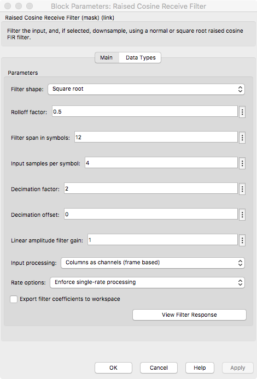
Task: Open Help for this block
Action: [x=200, y=368]
